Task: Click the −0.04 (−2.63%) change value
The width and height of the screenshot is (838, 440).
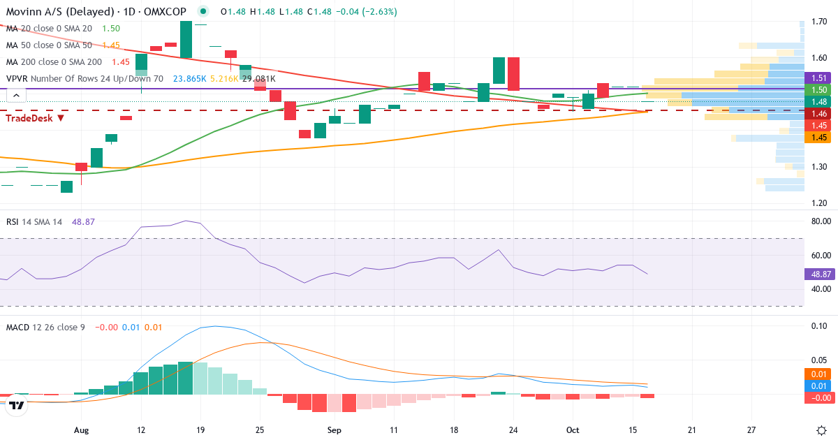Action: pyautogui.click(x=365, y=12)
